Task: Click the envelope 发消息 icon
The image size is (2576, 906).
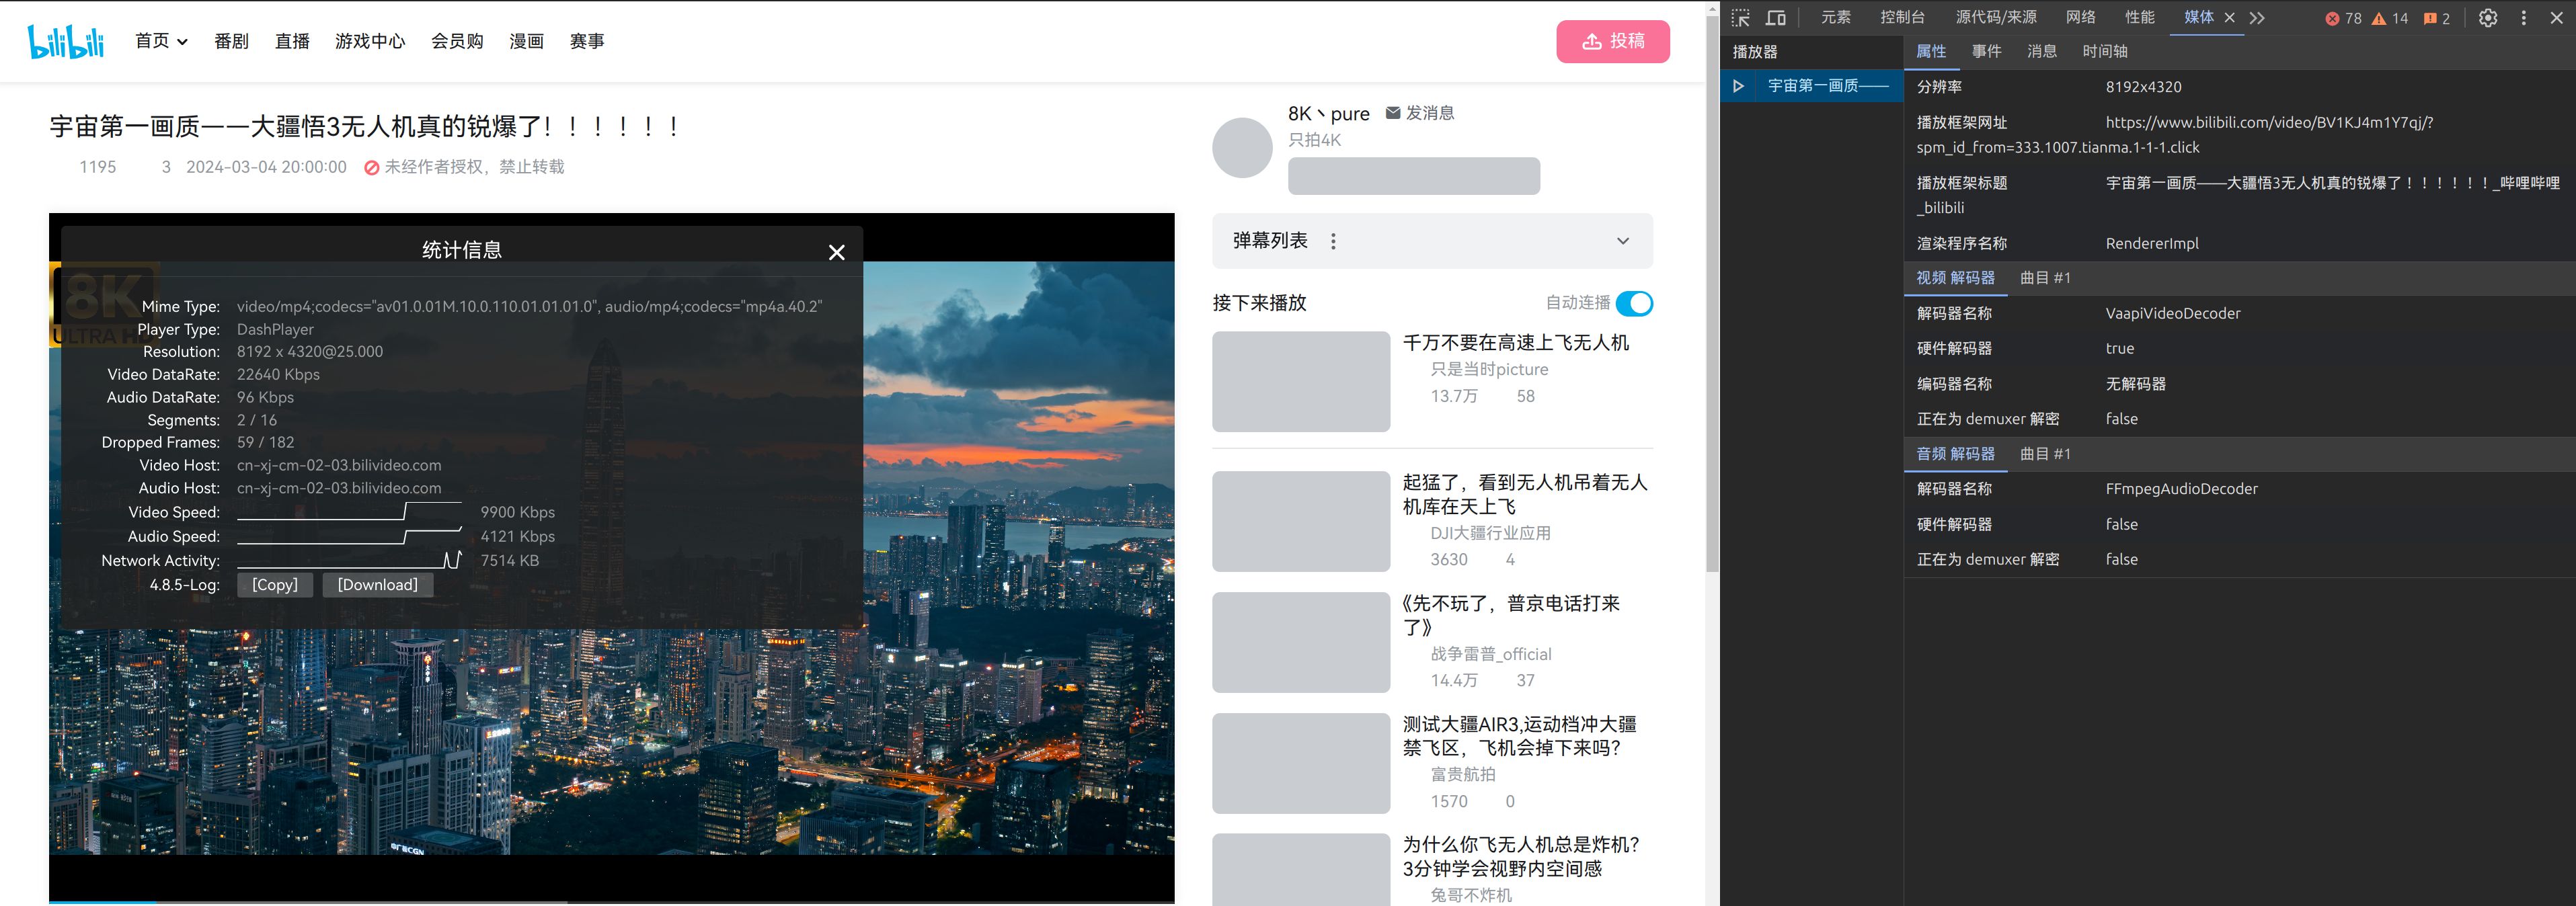Action: (1393, 113)
